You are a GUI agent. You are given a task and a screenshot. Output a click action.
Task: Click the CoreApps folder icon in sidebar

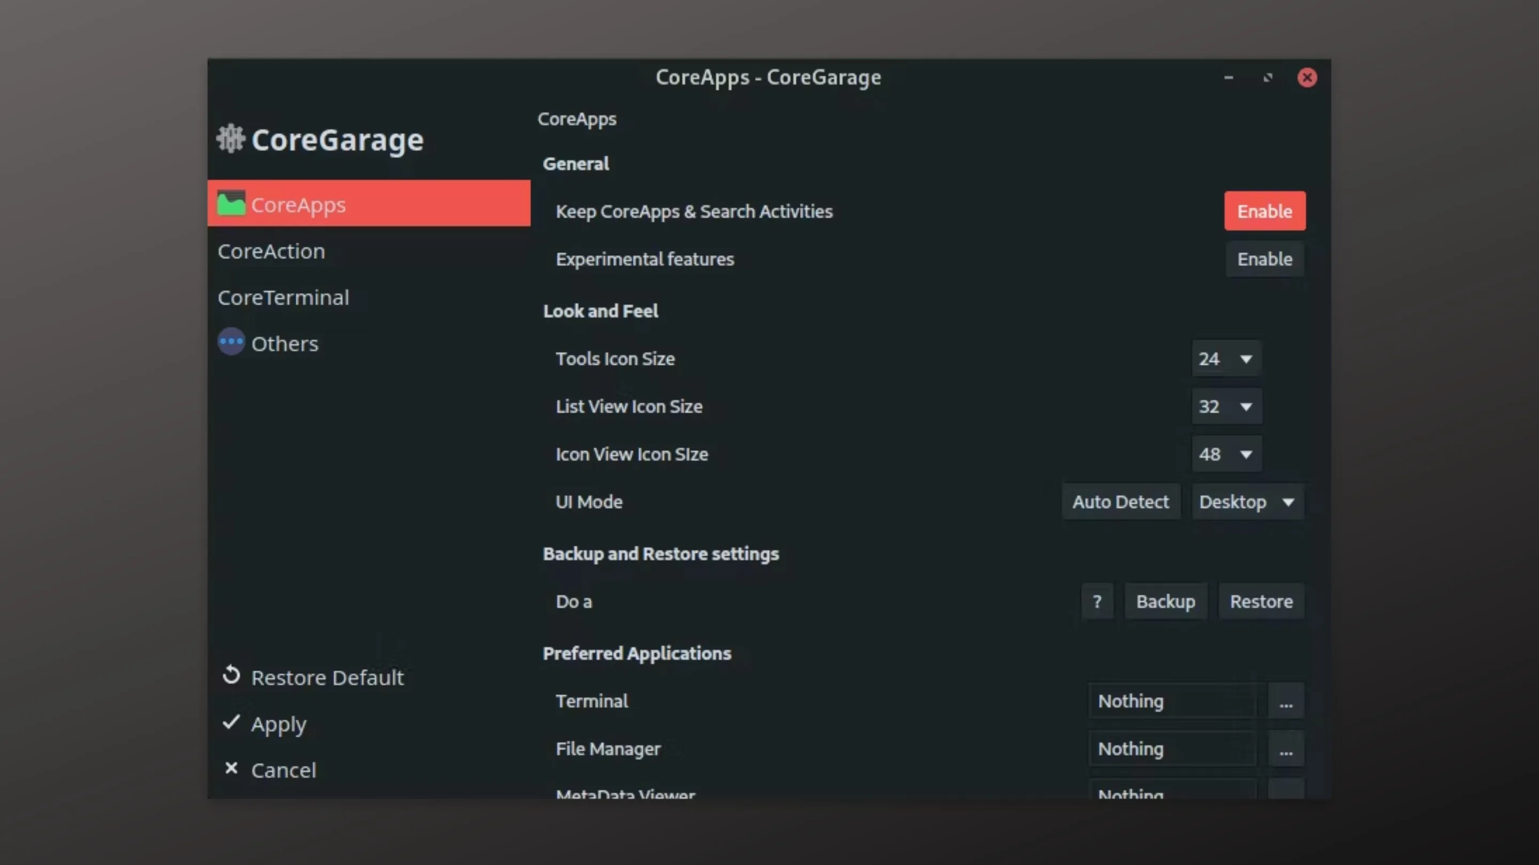coord(231,203)
